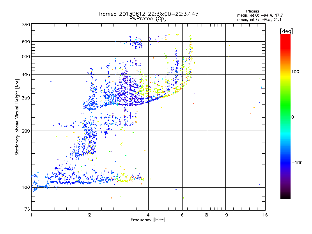Click the y-axis tick label "600"
The image size is (312, 234).
coord(26,42)
